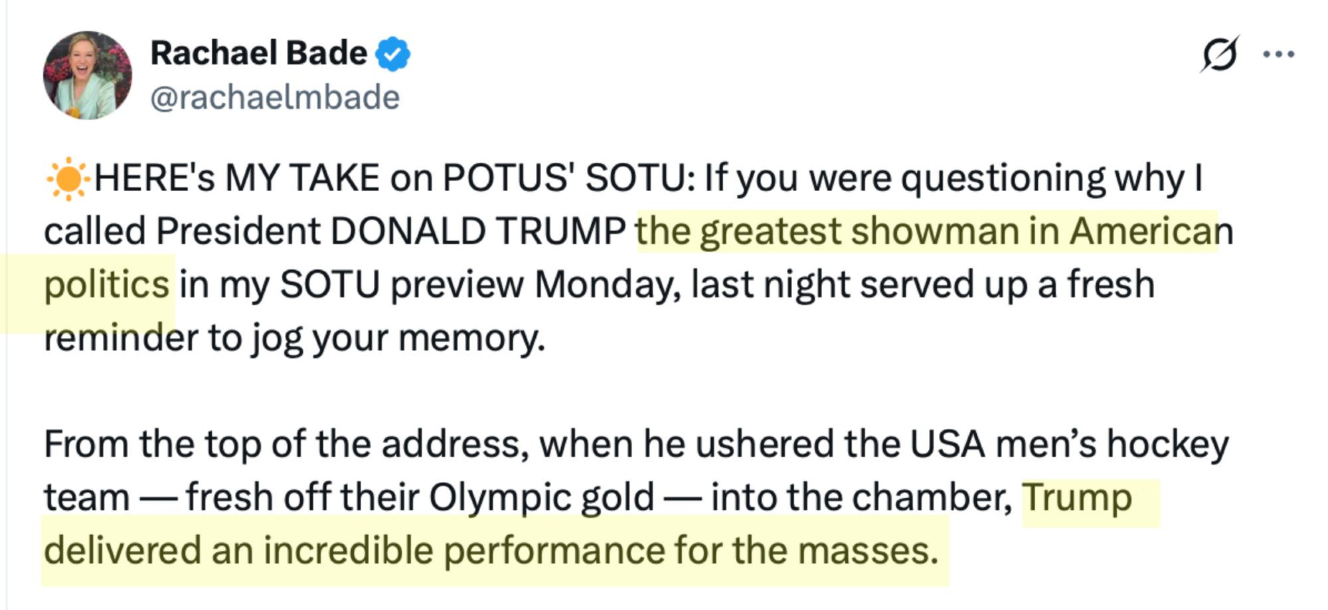This screenshot has width=1328, height=610.
Task: Click the highlighted word "politics"
Action: tap(106, 285)
